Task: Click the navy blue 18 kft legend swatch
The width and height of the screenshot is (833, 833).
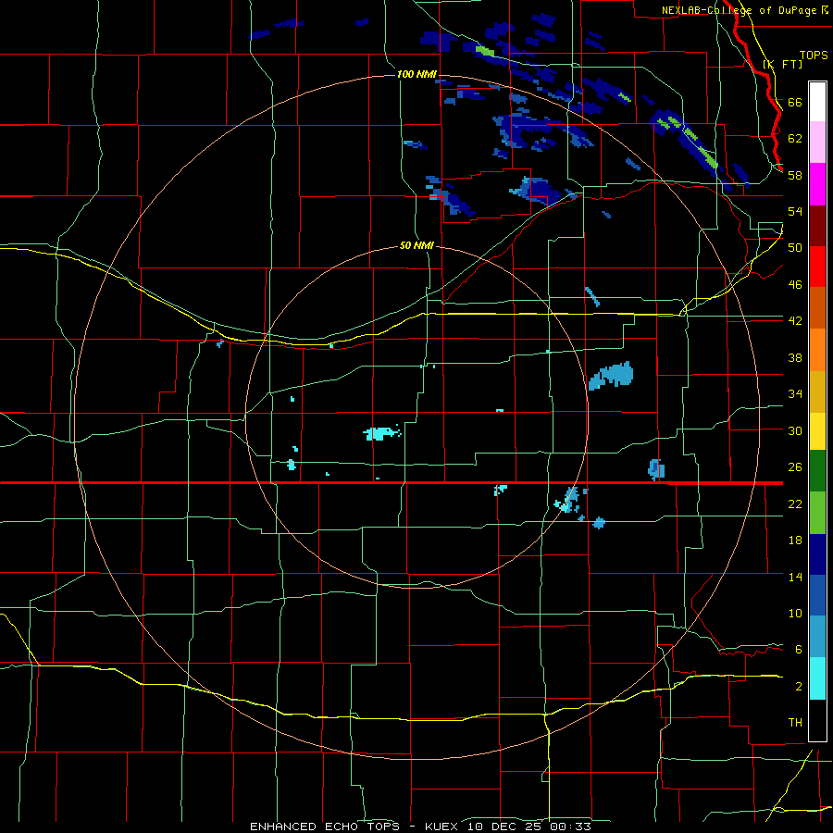Action: (x=817, y=554)
